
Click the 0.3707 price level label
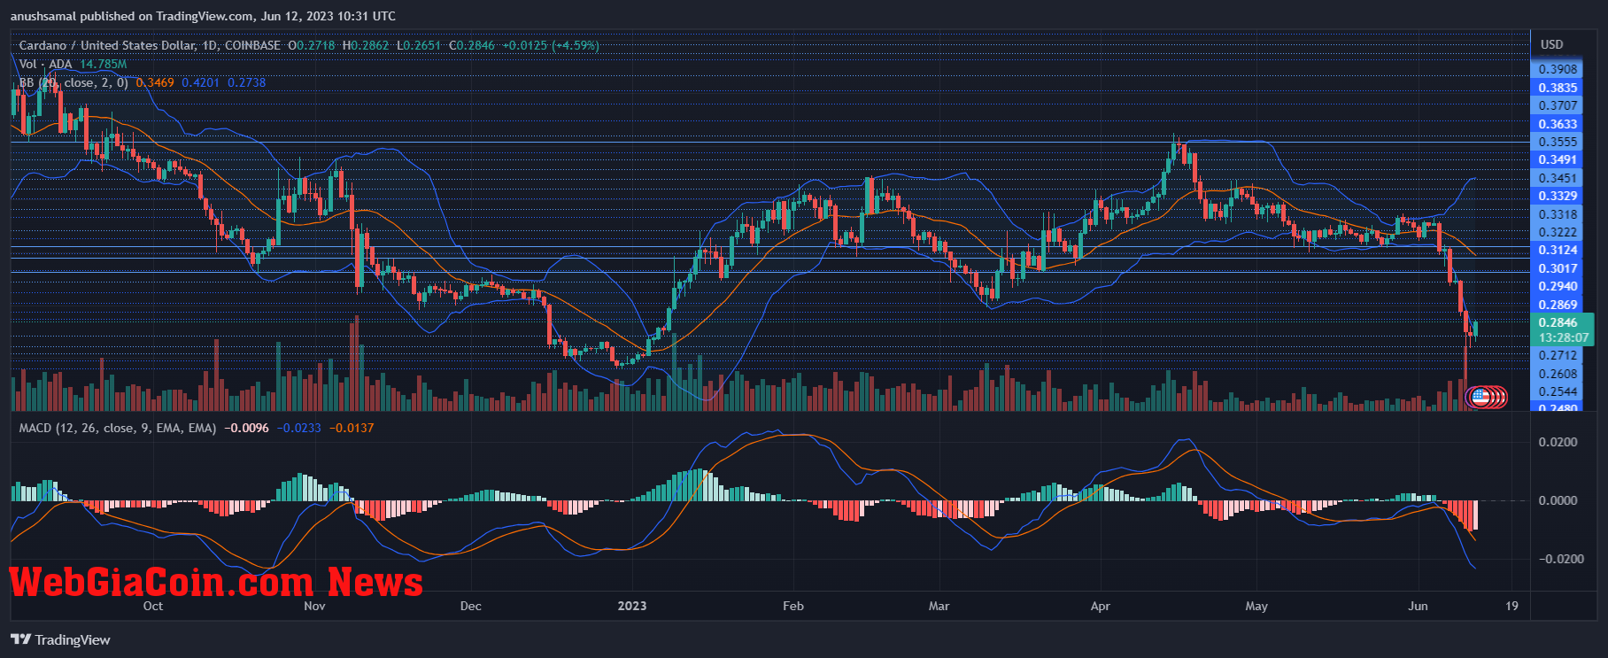point(1558,105)
